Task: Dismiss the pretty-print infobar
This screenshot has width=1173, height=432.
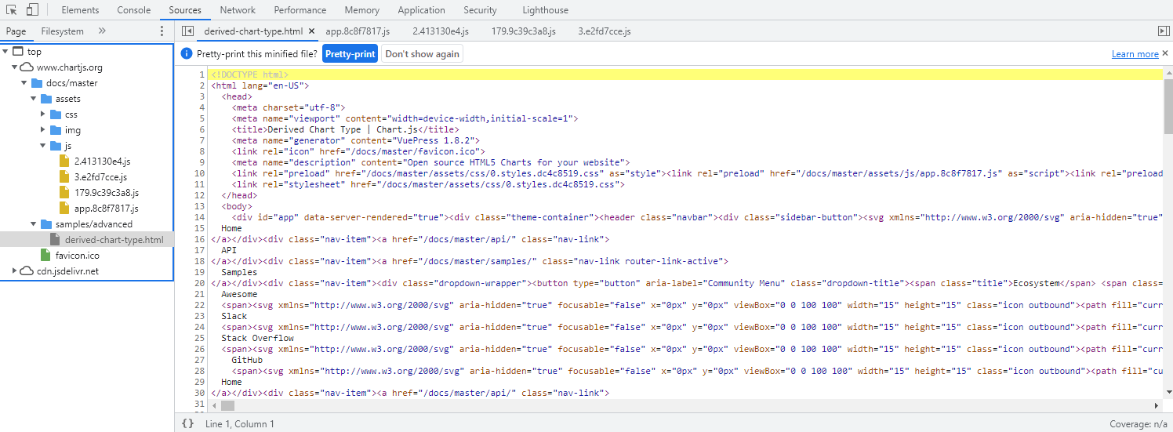Action: pyautogui.click(x=1165, y=53)
